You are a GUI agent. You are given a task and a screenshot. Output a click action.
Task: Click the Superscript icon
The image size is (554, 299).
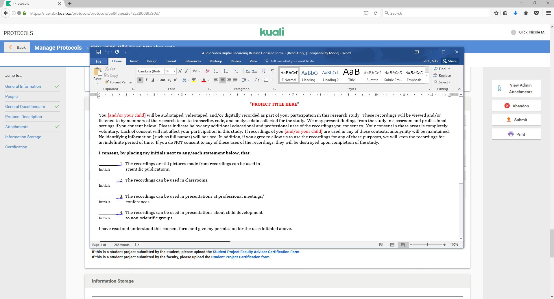tap(175, 80)
